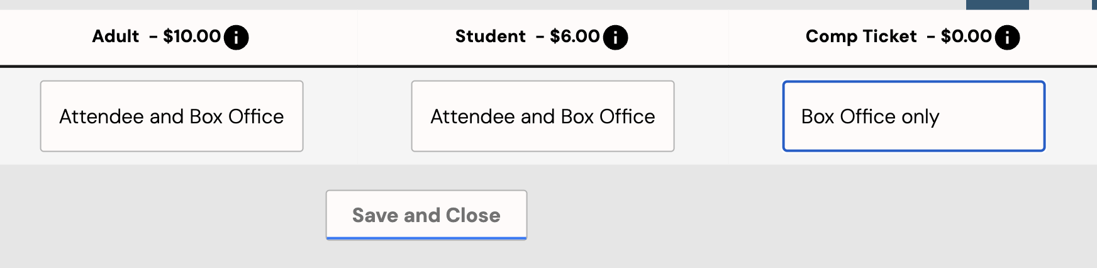Expand the Student ticket availability dropdown
Viewport: 1097px width, 268px height.
click(543, 116)
